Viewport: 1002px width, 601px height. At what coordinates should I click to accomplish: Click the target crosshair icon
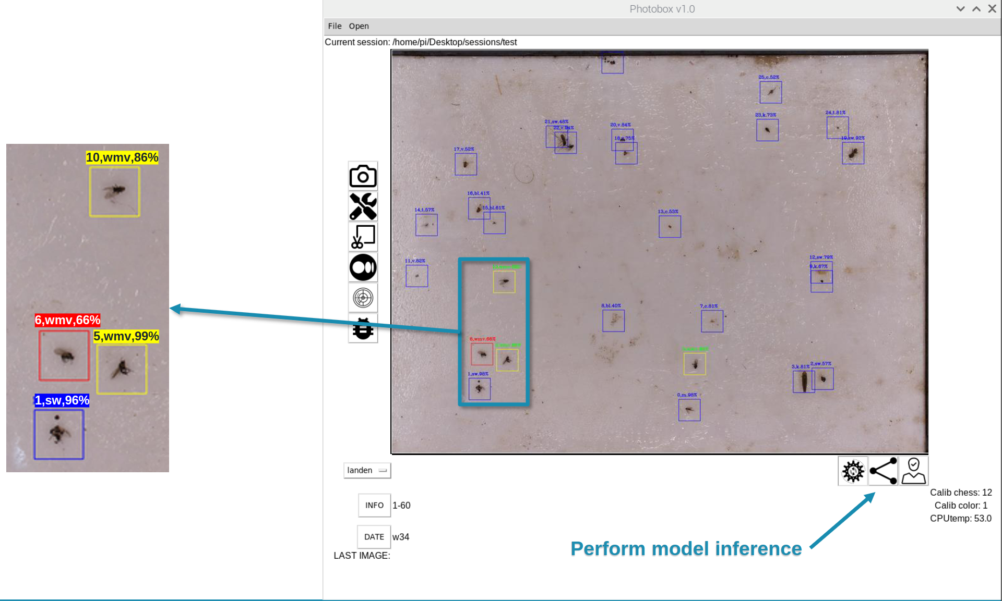[x=363, y=298]
